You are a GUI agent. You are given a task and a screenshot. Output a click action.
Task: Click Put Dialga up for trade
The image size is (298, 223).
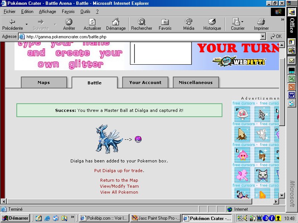[119, 171]
